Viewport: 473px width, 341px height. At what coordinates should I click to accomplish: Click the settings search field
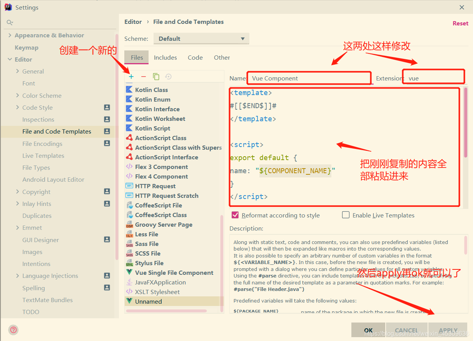point(60,23)
